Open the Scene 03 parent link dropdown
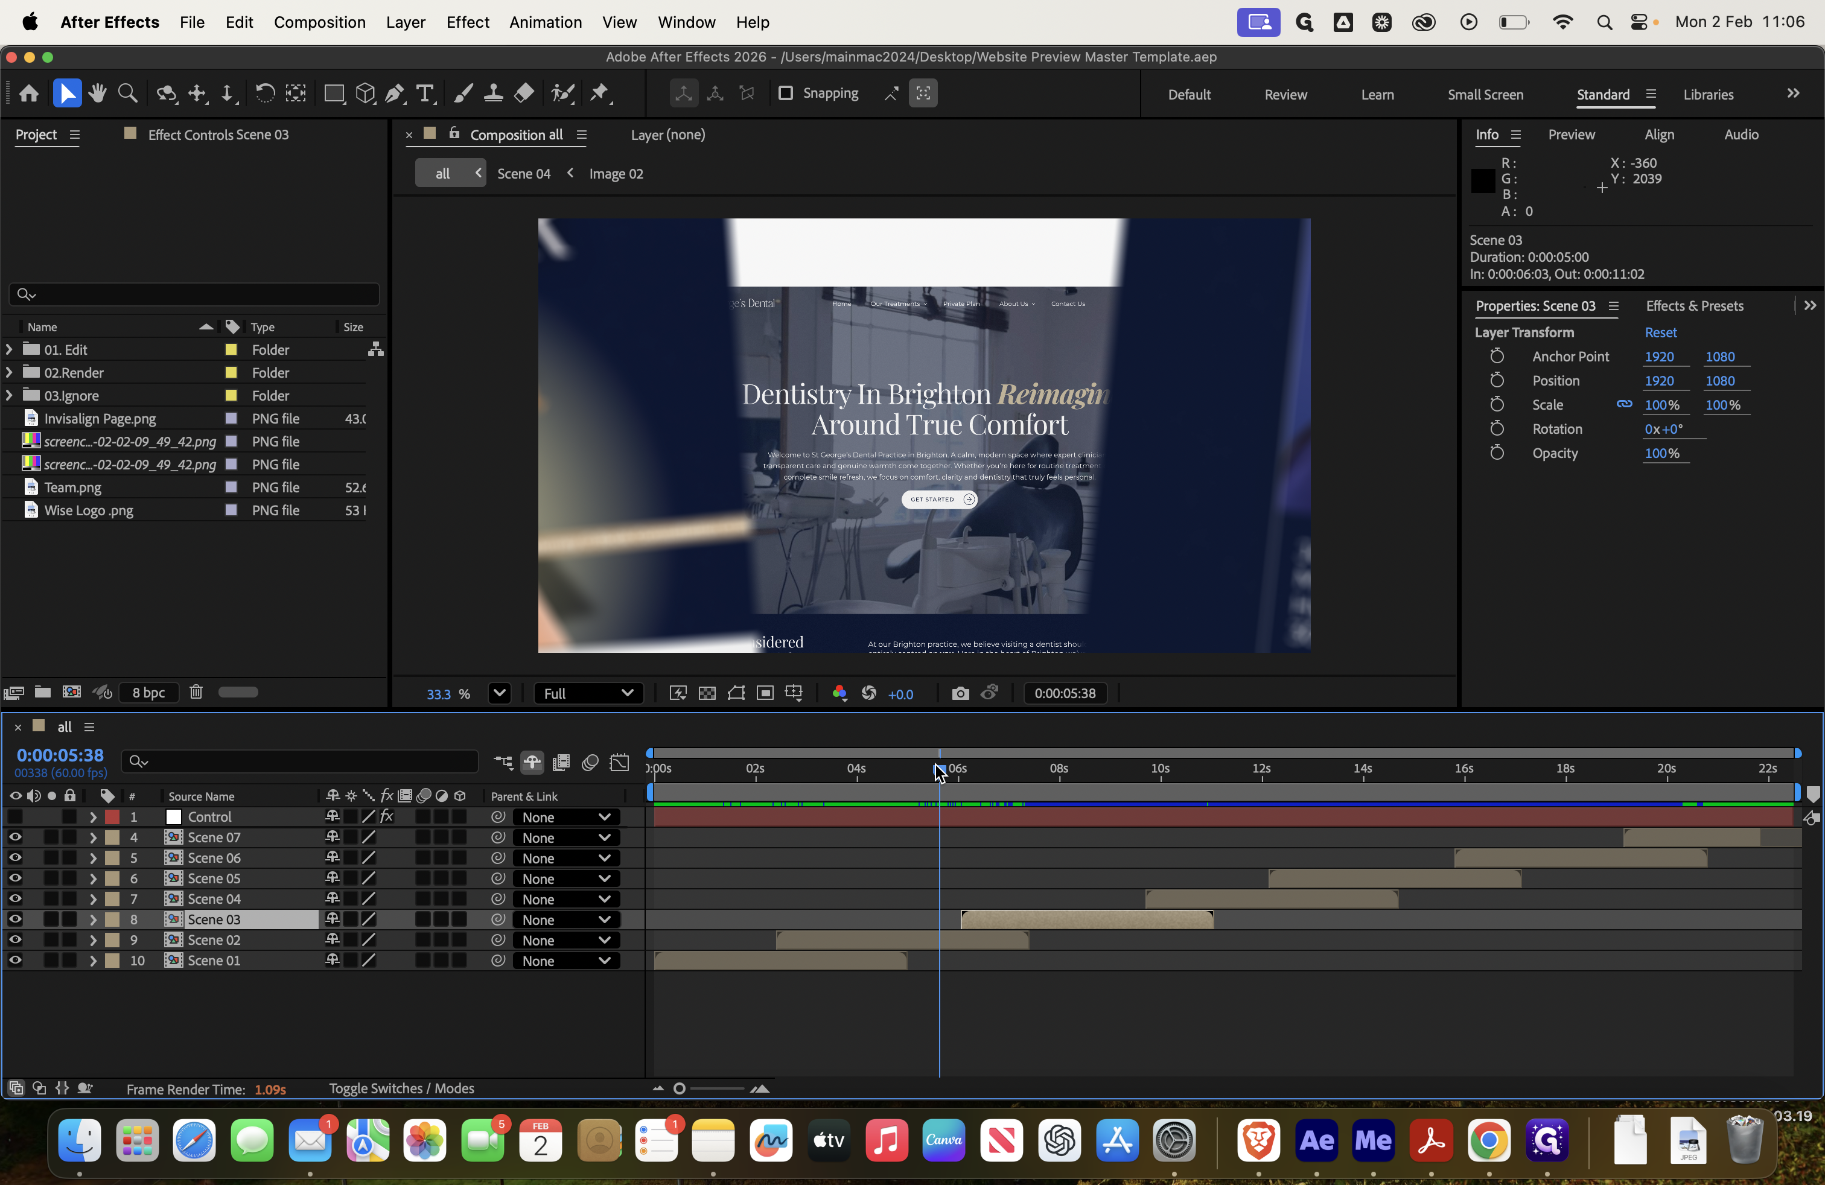1825x1185 pixels. [x=566, y=920]
